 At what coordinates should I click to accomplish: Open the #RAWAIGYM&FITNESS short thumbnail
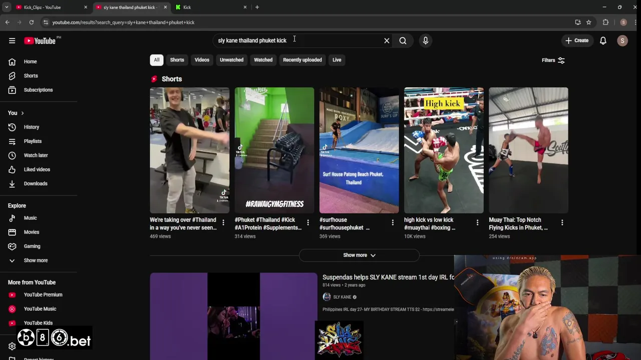[x=274, y=150]
